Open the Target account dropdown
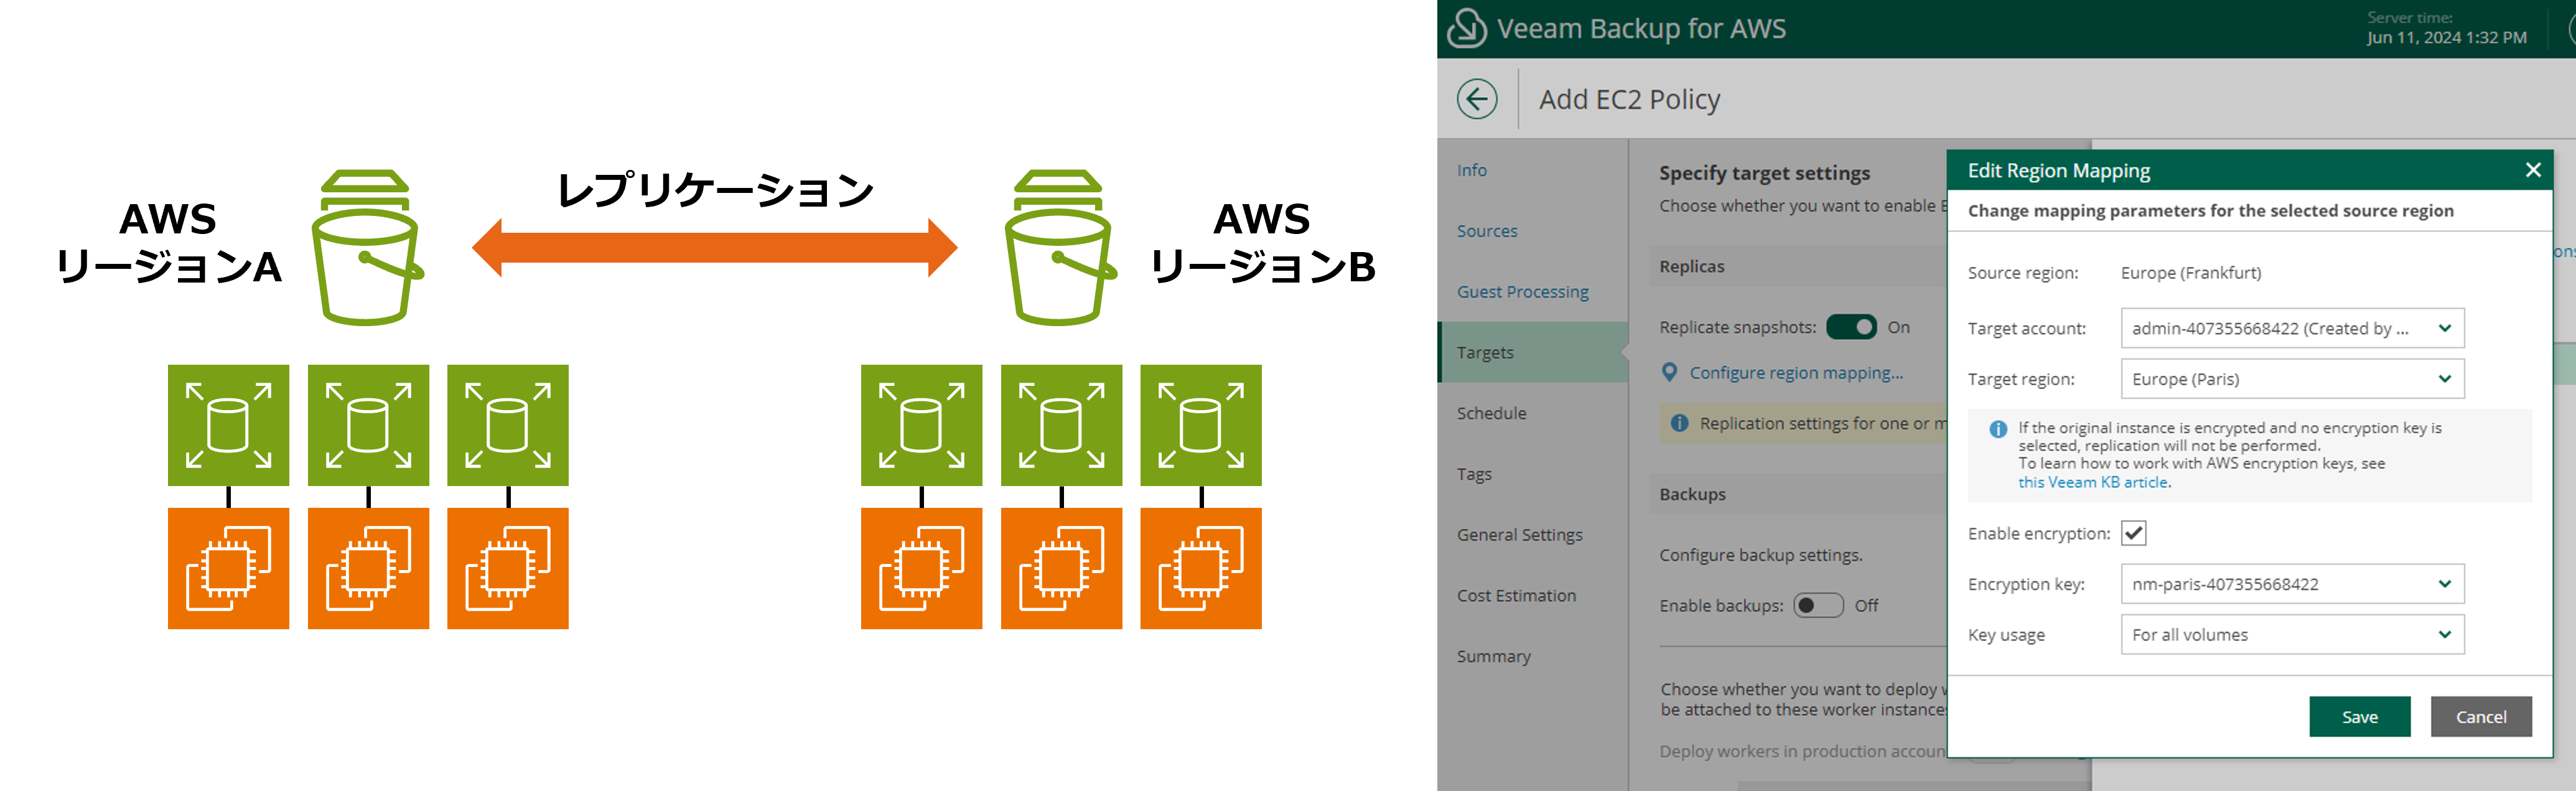 (2292, 328)
